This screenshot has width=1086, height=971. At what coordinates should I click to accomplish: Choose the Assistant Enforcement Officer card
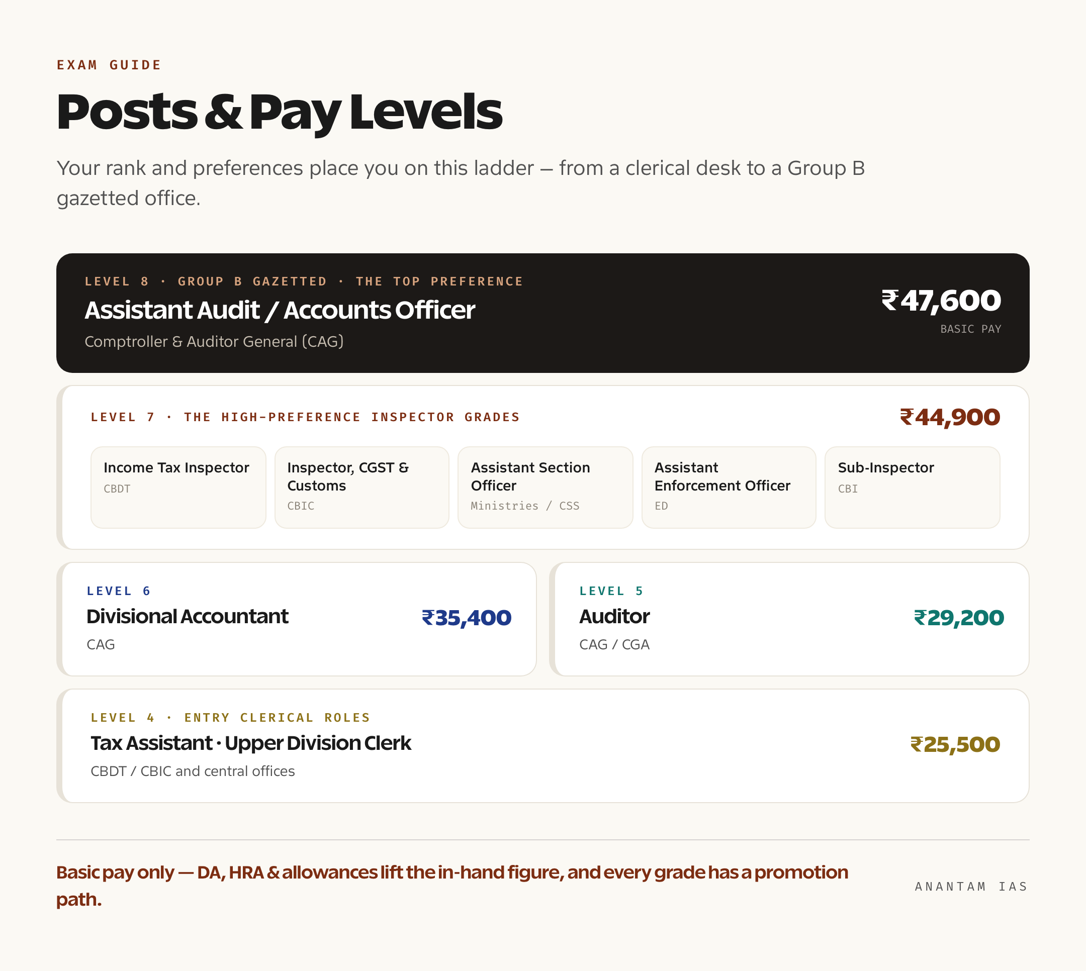[729, 487]
